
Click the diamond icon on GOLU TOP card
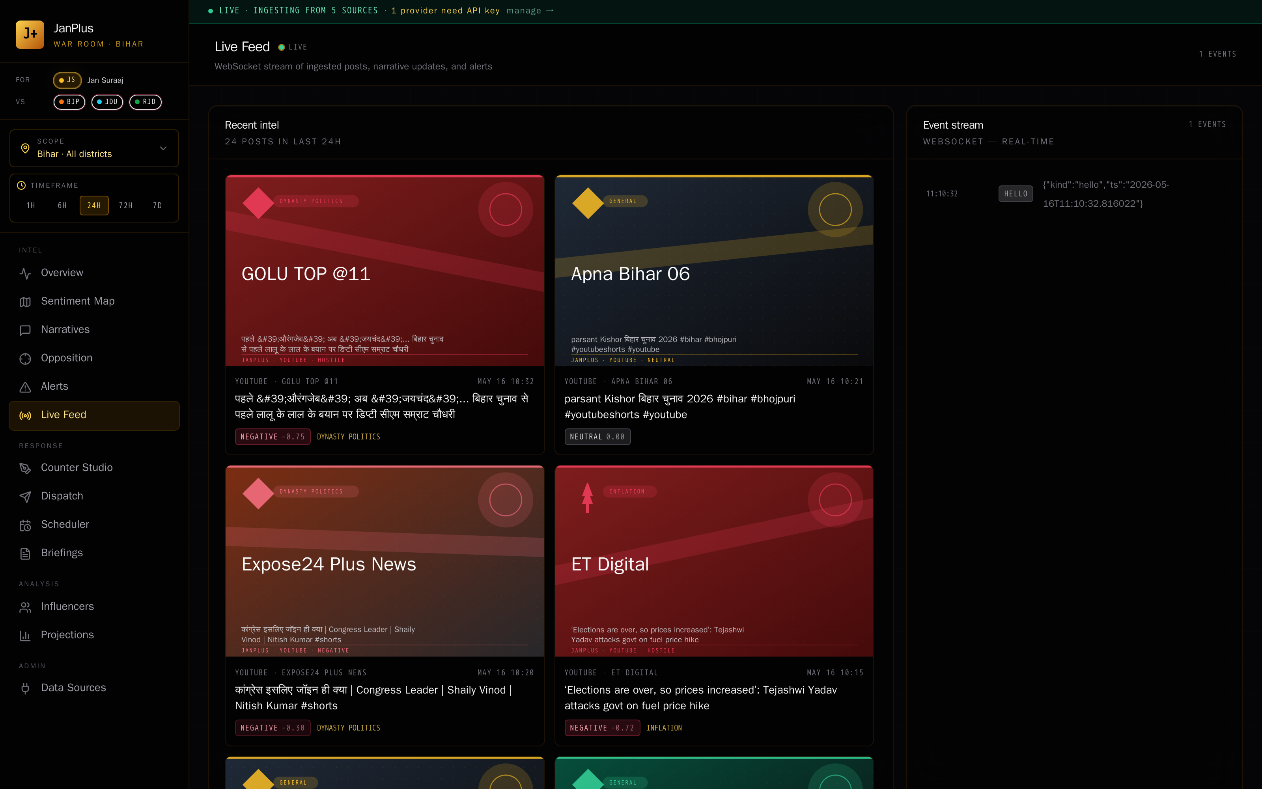pyautogui.click(x=258, y=202)
